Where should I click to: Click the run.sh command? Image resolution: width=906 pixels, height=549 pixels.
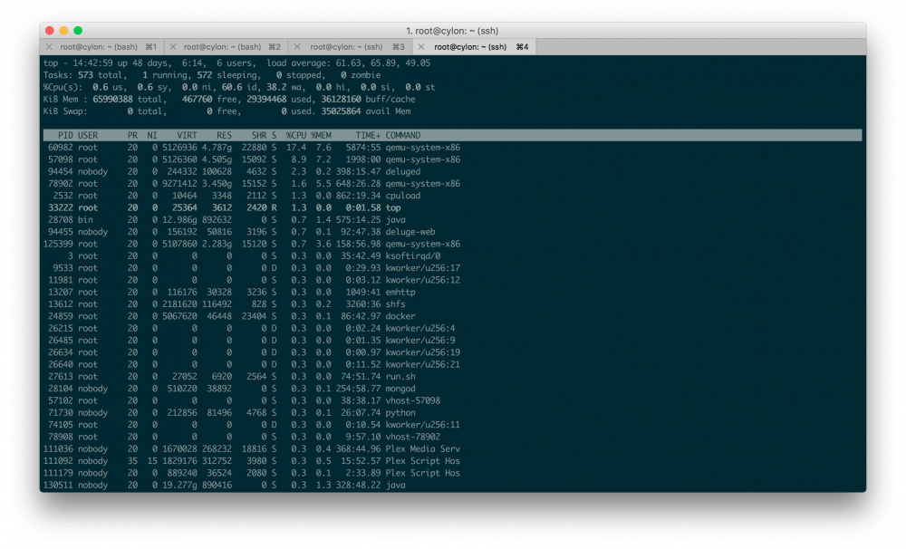coord(400,377)
